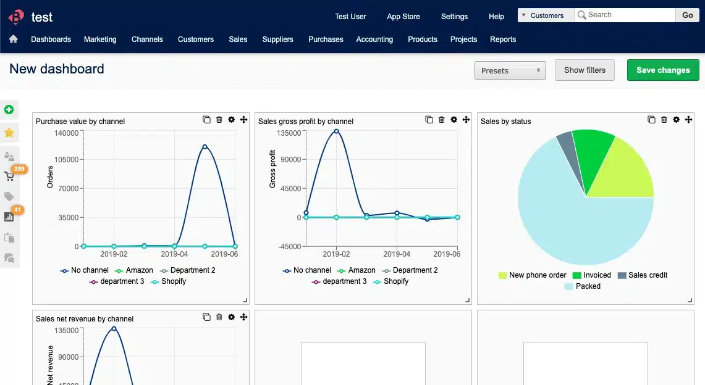Open settings gear of Sales net revenue widget
The image size is (705, 385).
232,317
